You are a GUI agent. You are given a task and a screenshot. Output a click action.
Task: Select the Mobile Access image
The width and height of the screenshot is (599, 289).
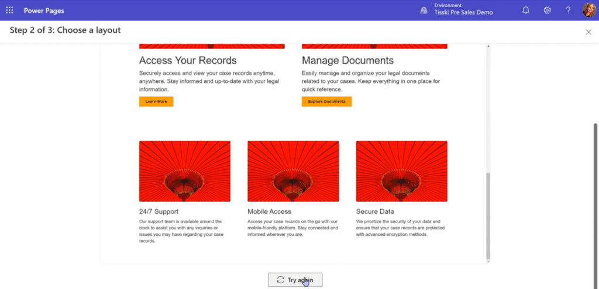pyautogui.click(x=293, y=171)
